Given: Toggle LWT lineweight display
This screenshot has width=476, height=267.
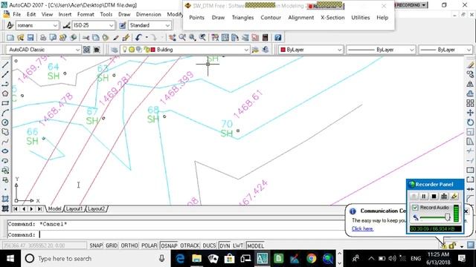Looking at the screenshot, I should (238, 245).
